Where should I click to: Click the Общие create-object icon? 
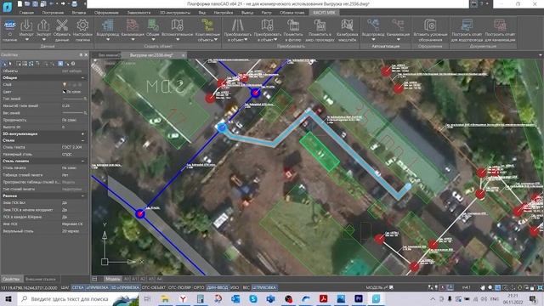coord(153,25)
